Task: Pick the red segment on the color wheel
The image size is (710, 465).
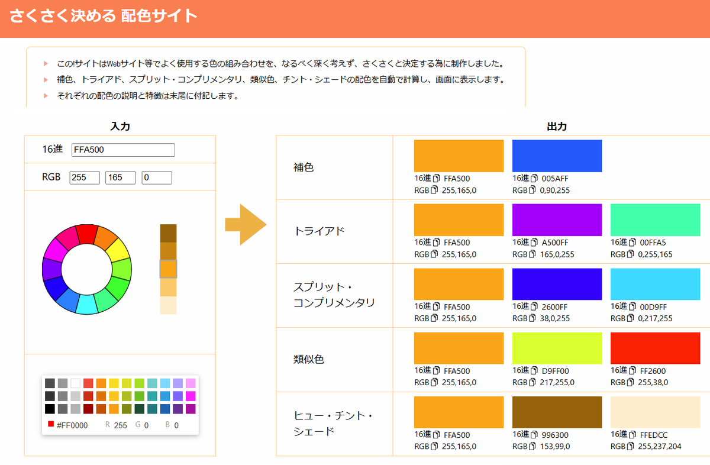Action: coord(87,234)
